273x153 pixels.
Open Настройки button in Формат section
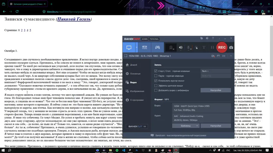(x=216, y=126)
